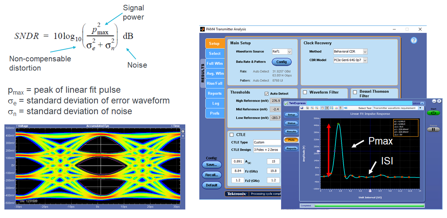Switch to the Full Wfm tab
Image resolution: width=447 pixels, height=218 pixels.
[x=214, y=64]
